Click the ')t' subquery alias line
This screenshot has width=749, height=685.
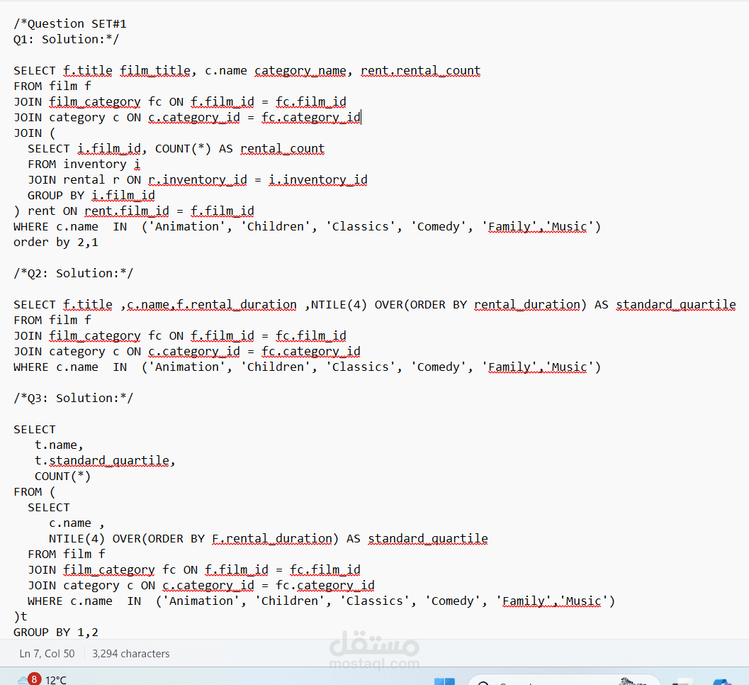point(21,617)
